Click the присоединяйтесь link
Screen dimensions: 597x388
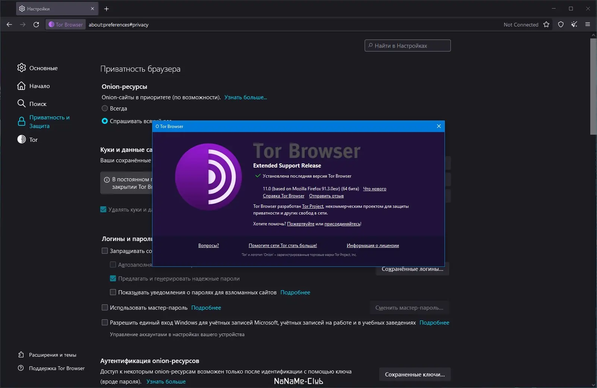tap(342, 224)
